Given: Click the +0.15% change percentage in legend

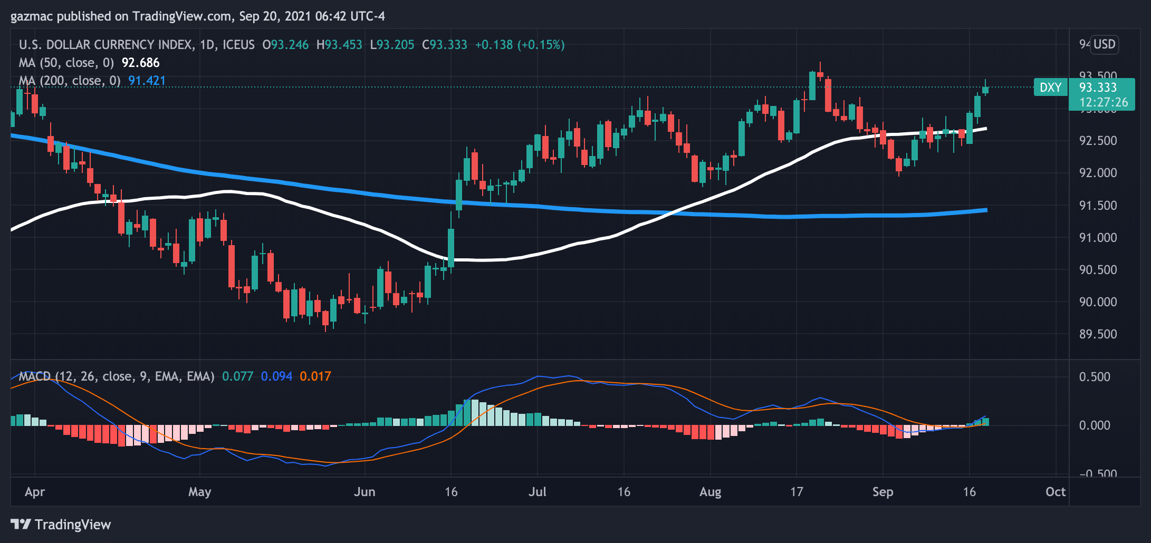Looking at the screenshot, I should click(541, 45).
